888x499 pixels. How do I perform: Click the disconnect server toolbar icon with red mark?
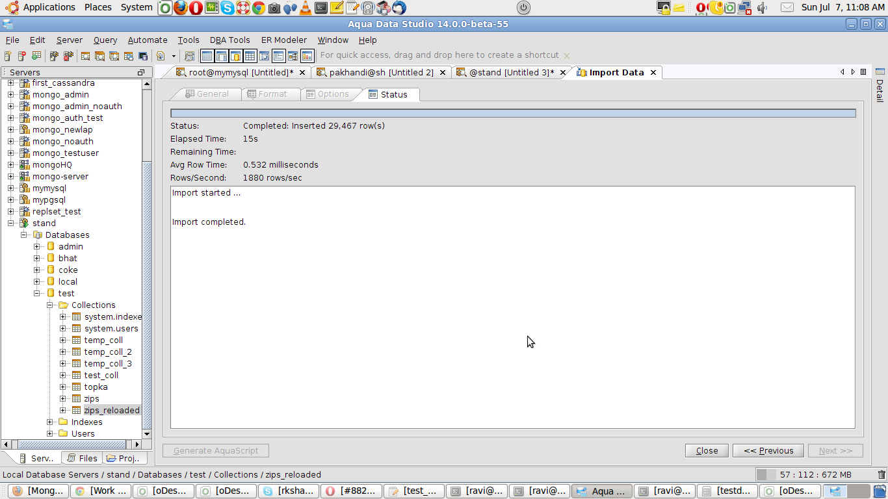pos(68,56)
